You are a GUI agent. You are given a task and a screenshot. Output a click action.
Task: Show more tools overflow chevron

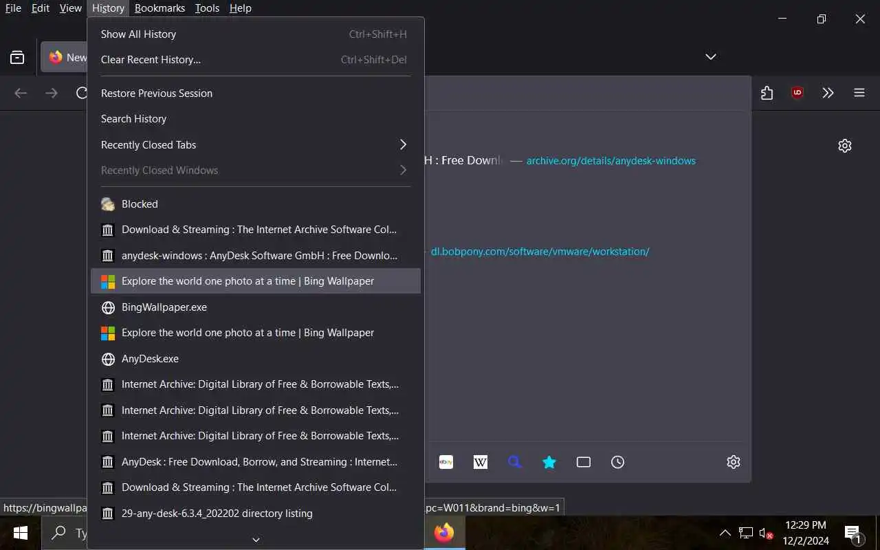[x=828, y=93]
